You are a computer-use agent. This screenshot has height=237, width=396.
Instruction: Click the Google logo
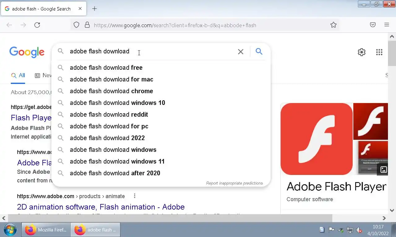[27, 52]
